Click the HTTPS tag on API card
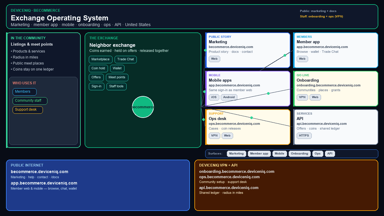Screen dimensions: 384x216 coord(304,136)
